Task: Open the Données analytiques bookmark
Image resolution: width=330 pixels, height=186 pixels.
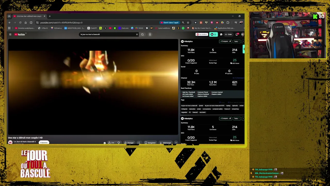Action: 25,28
